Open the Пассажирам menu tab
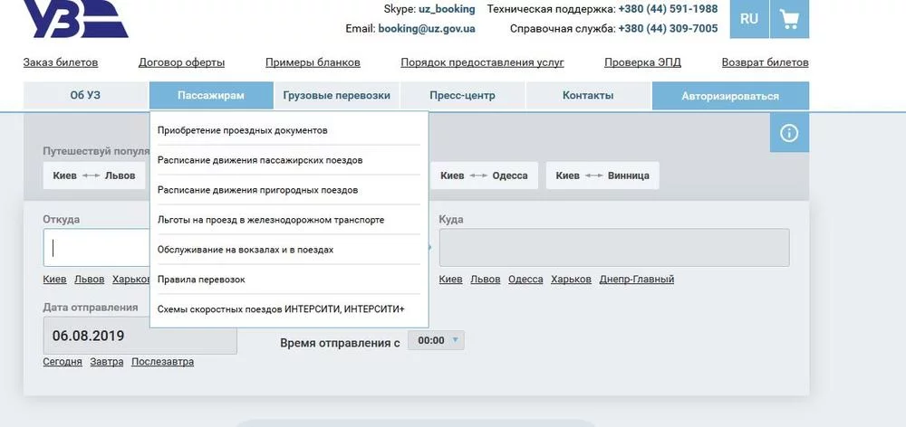 click(x=211, y=96)
